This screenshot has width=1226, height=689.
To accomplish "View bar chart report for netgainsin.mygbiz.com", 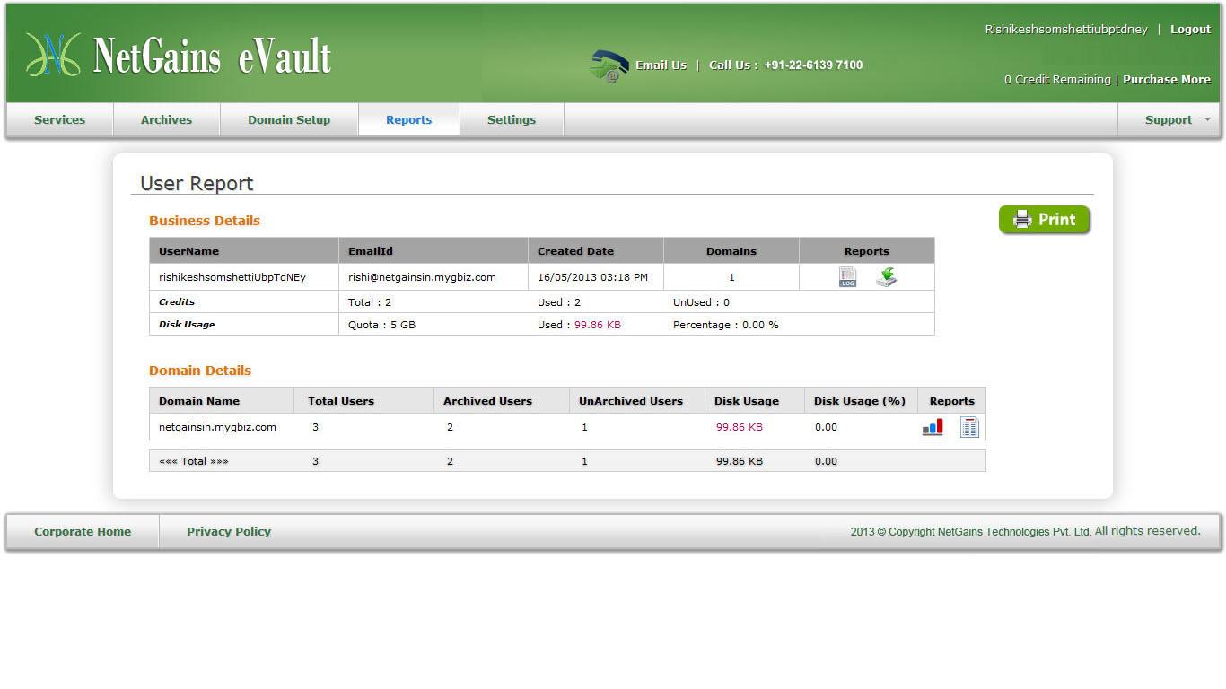I will click(933, 427).
